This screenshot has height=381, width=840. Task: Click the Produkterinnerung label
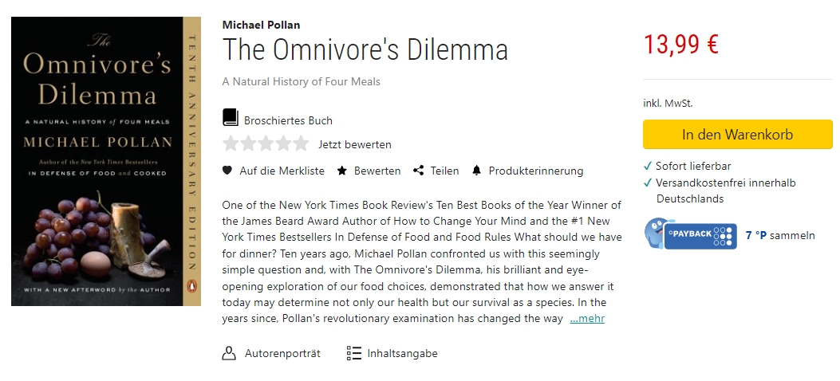[x=536, y=171]
